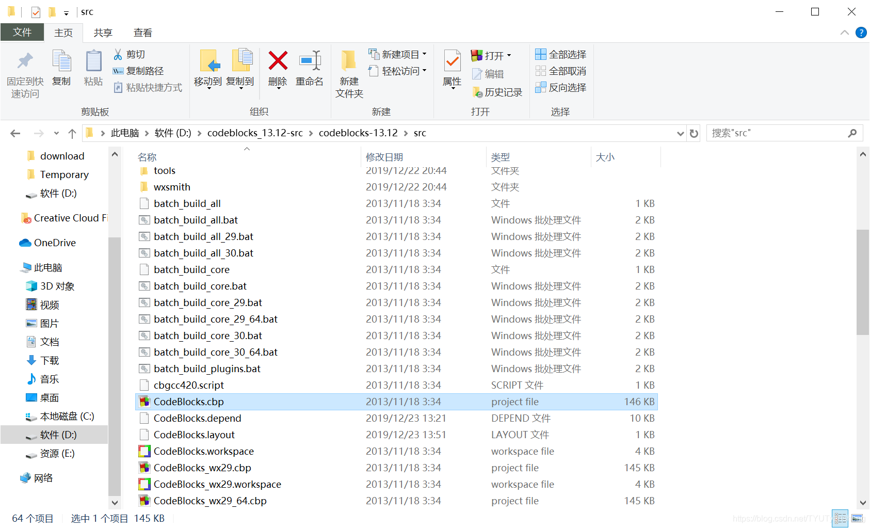870x528 pixels.
Task: Select cbgcc420.script file
Action: (x=396, y=385)
